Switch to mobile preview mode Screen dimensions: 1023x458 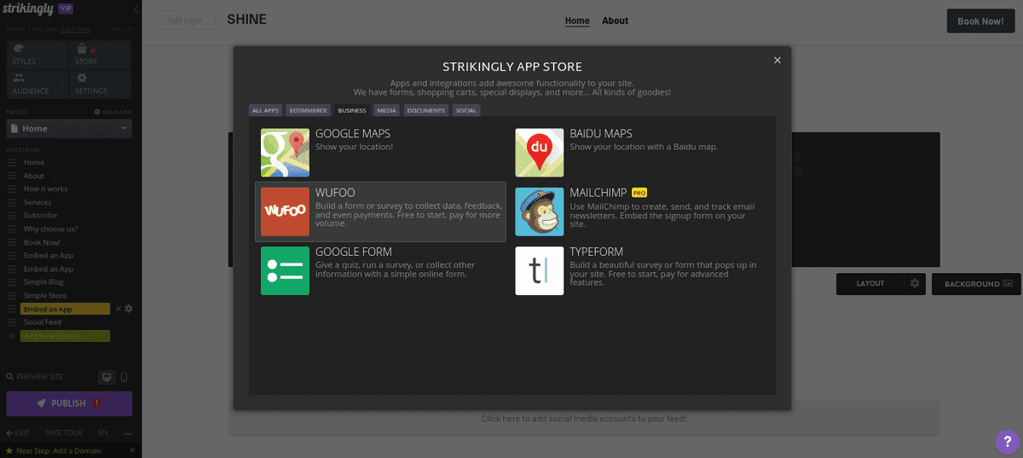click(x=124, y=377)
